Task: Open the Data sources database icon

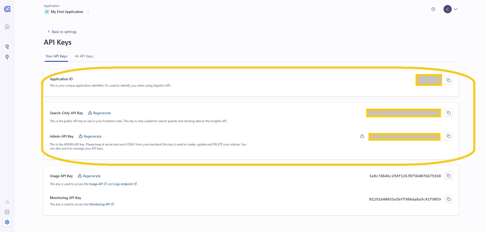Action: tap(7, 212)
